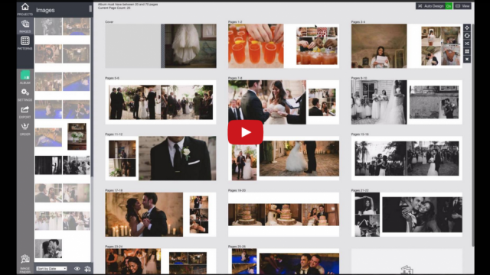Open the Patterns panel icon
Image resolution: width=490 pixels, height=275 pixels.
click(x=25, y=43)
